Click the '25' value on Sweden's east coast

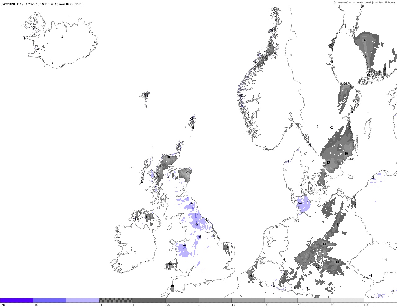346,84
